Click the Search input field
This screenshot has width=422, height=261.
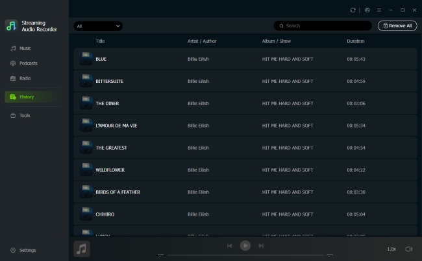click(323, 26)
